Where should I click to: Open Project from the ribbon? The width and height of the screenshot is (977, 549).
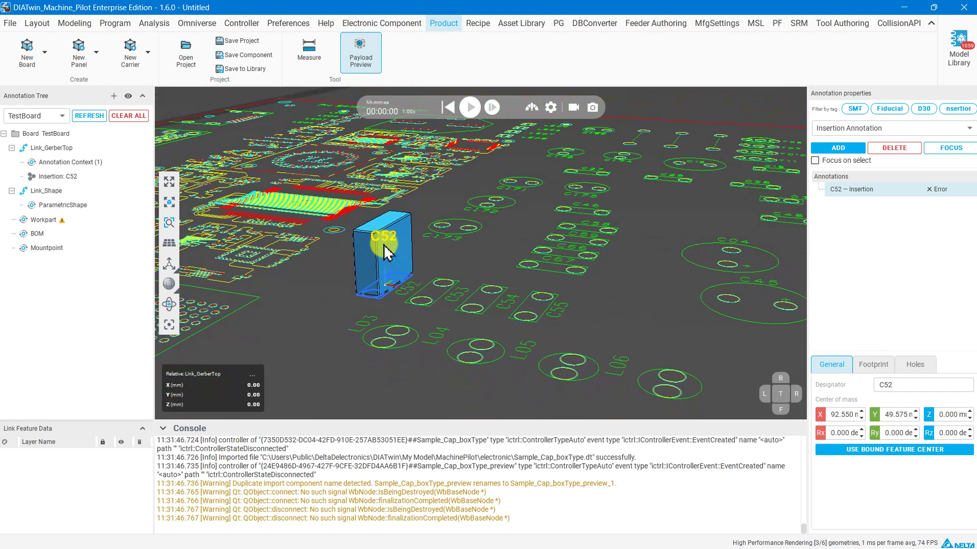(x=186, y=53)
